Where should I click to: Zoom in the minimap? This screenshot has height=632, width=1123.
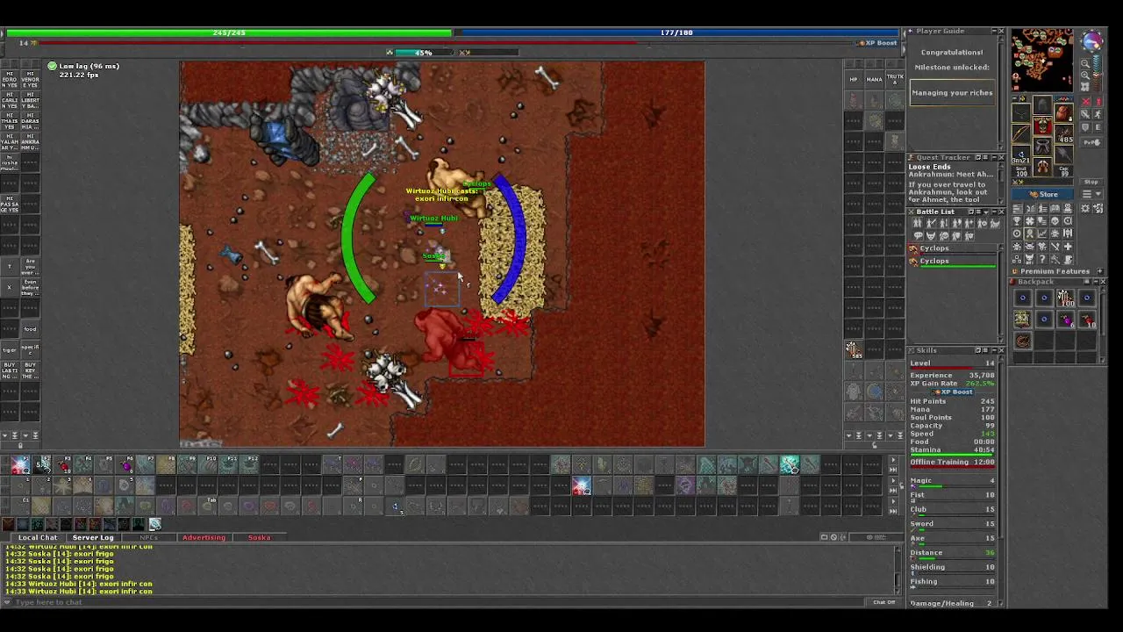click(x=1085, y=75)
